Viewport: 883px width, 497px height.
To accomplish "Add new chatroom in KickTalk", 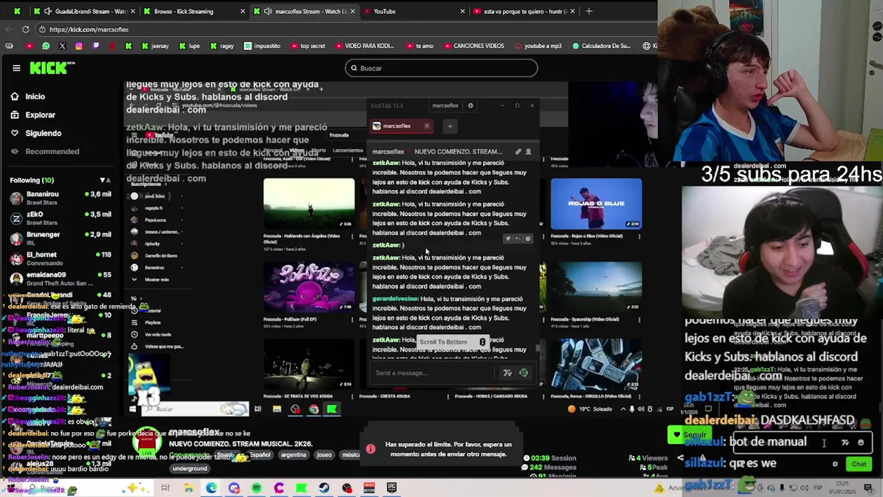I will click(450, 126).
